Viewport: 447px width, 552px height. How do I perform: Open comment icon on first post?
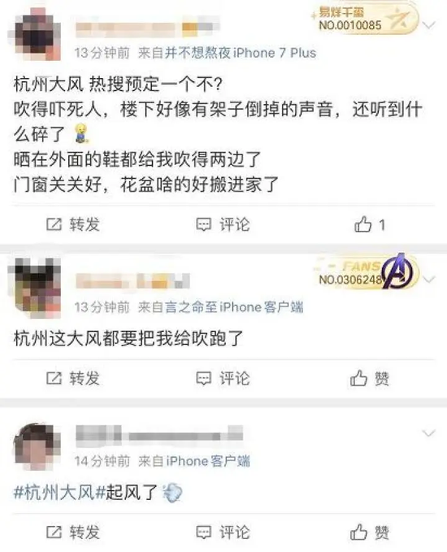pyautogui.click(x=203, y=224)
